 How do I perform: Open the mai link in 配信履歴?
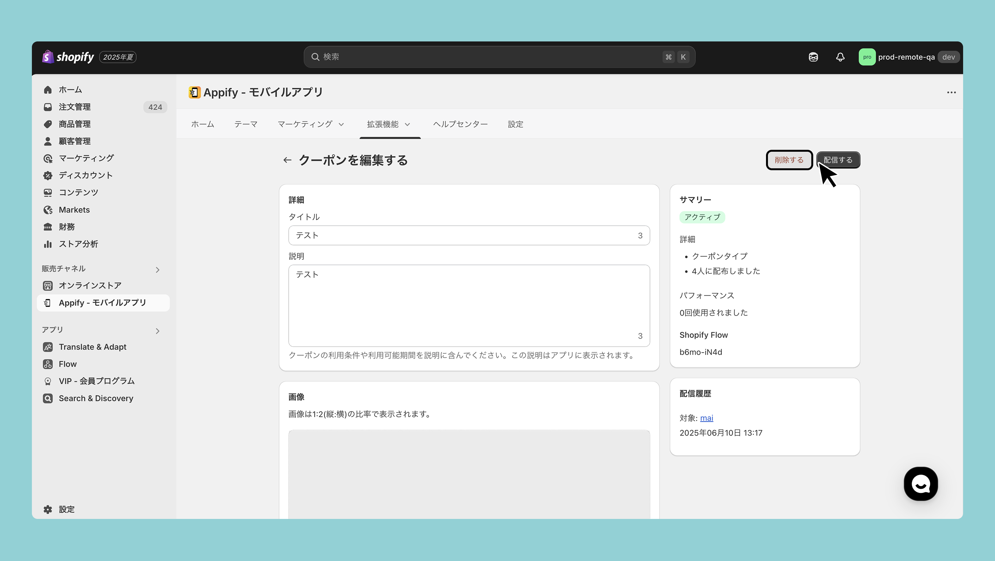[x=706, y=418]
